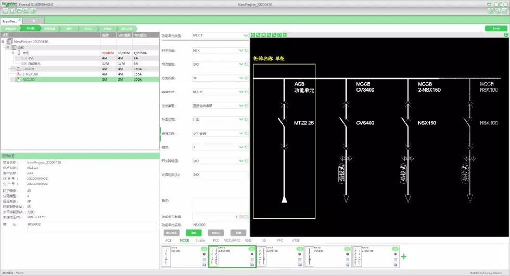510x276 pixels.
Task: Click the 计算电流(A) input field
Action: click(x=220, y=175)
